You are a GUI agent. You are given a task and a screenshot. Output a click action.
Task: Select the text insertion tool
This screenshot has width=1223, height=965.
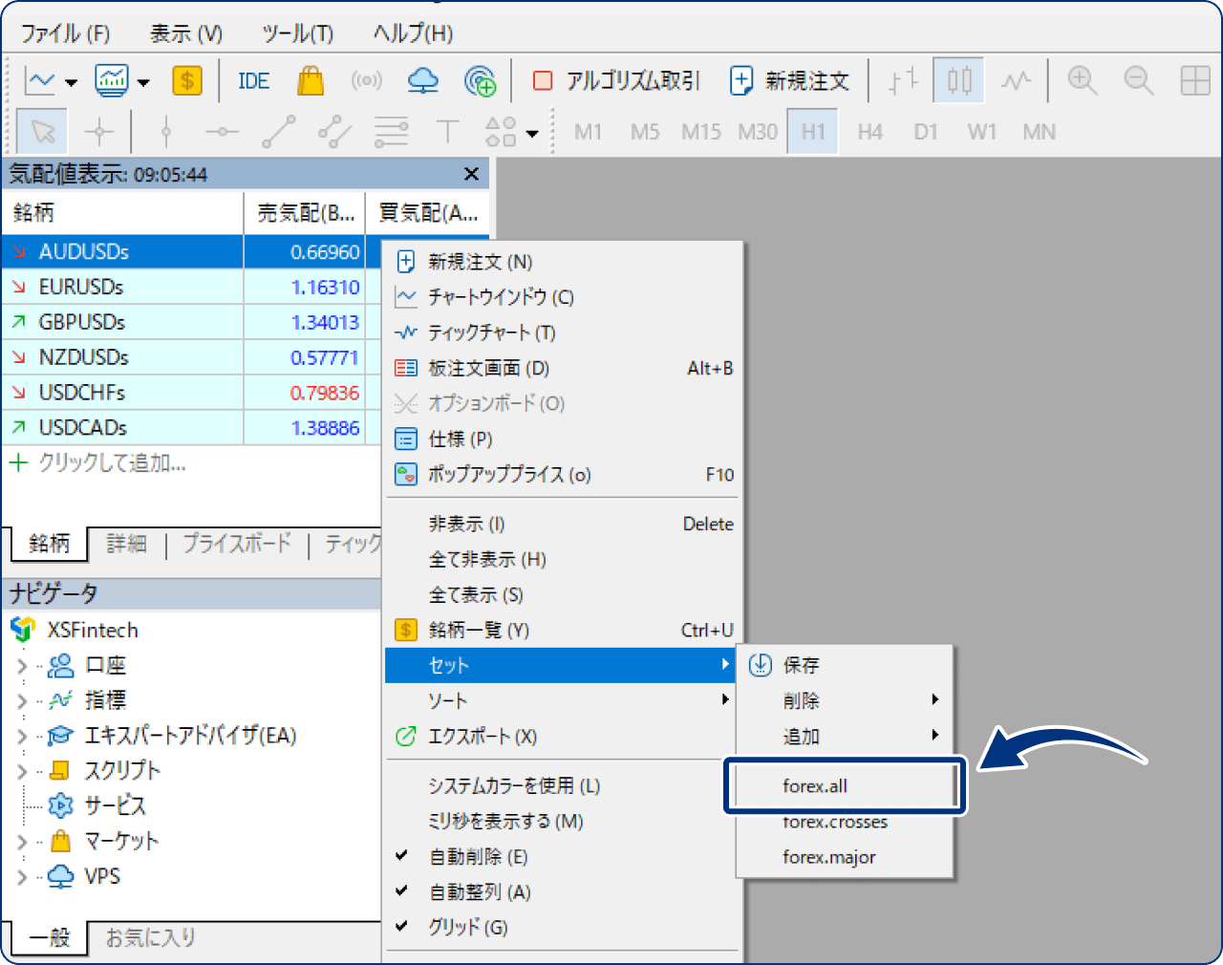coord(446,131)
